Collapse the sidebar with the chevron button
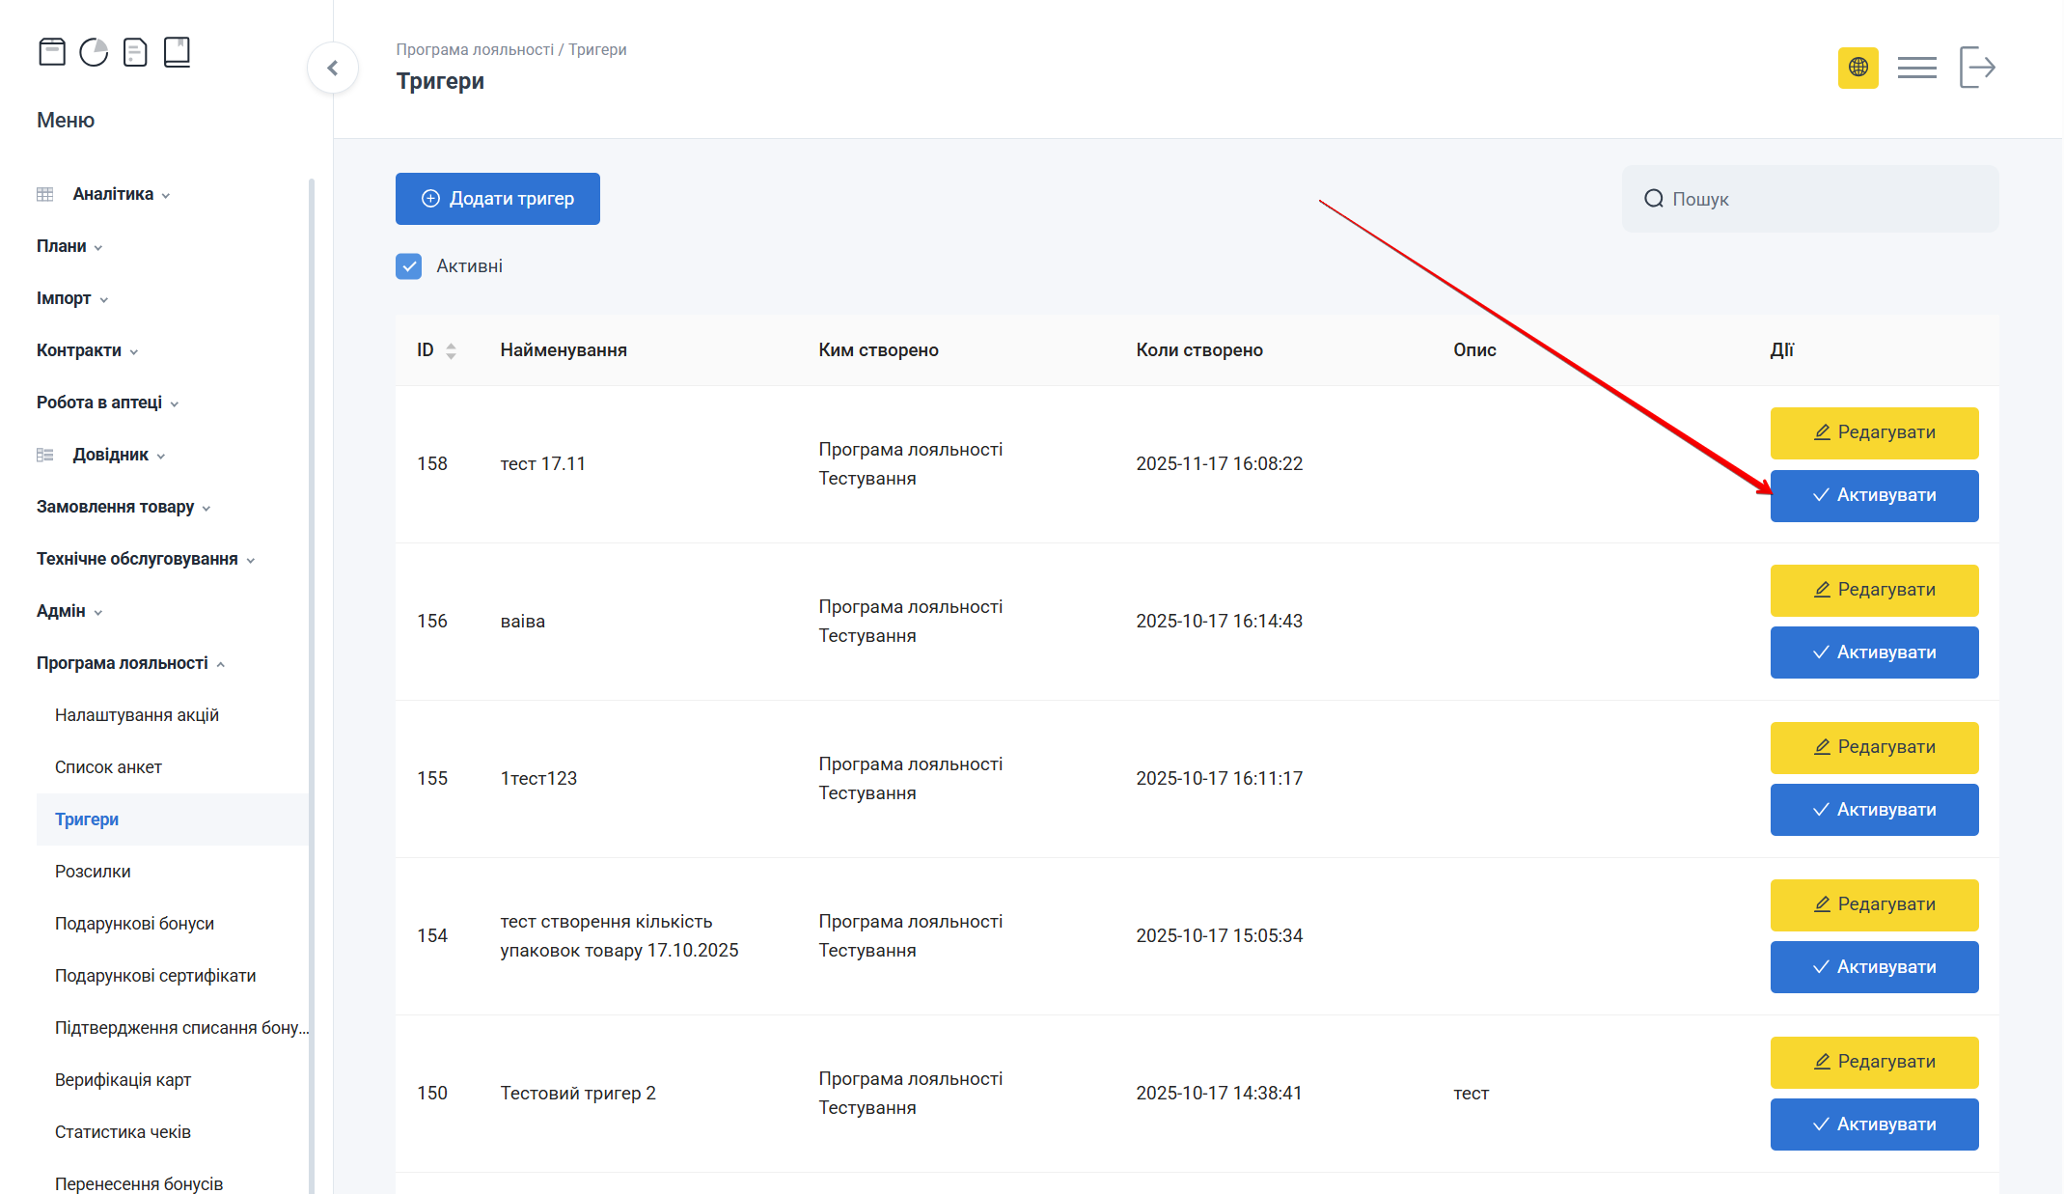 (x=333, y=68)
